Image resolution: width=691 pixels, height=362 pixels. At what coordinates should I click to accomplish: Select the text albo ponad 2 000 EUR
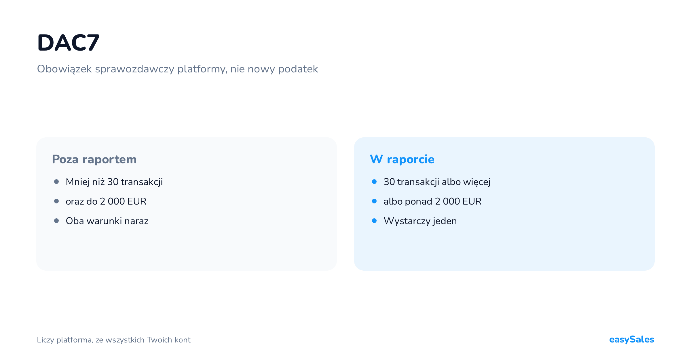[432, 201]
